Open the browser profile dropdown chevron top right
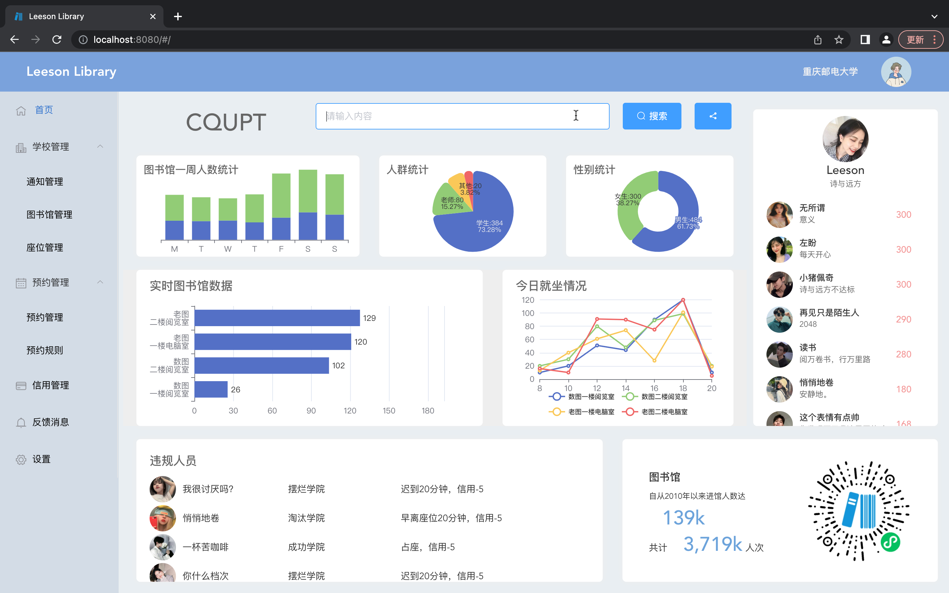Image resolution: width=949 pixels, height=593 pixels. point(935,16)
